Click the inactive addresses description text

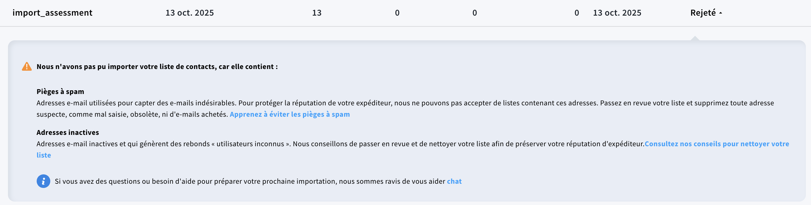(315, 144)
